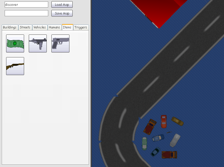Viewport: 224px width, 167px height.
Task: Select the shotgun item
Action: (15, 66)
